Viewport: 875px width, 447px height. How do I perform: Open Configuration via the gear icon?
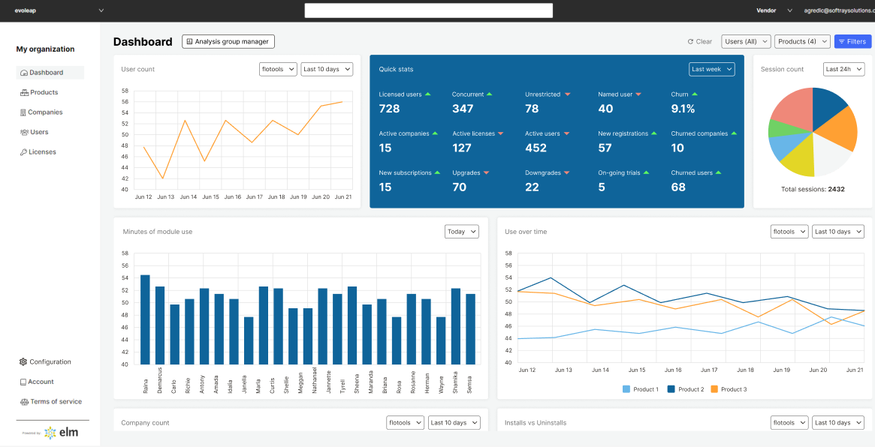coord(47,361)
